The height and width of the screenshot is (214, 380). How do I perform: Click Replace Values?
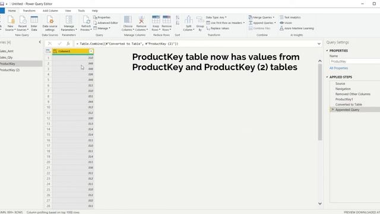(x=218, y=29)
